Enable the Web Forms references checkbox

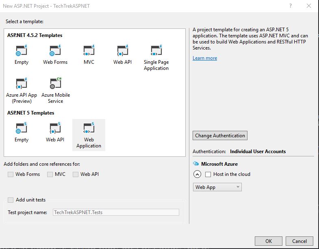(x=11, y=174)
